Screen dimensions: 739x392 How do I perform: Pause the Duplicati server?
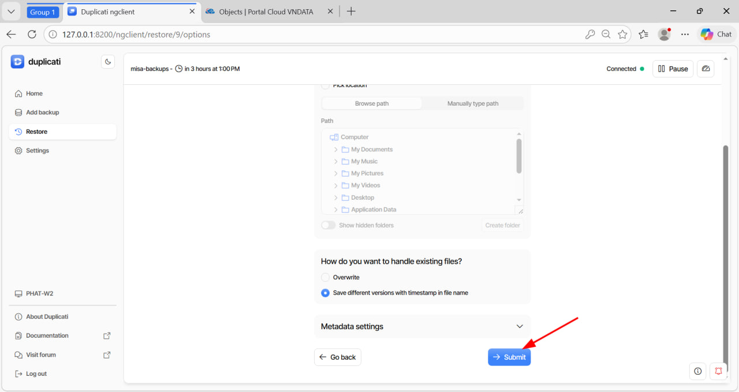(673, 69)
